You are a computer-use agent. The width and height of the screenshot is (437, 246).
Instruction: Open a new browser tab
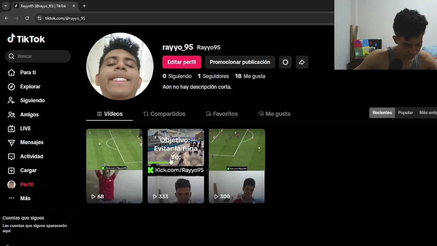[84, 6]
